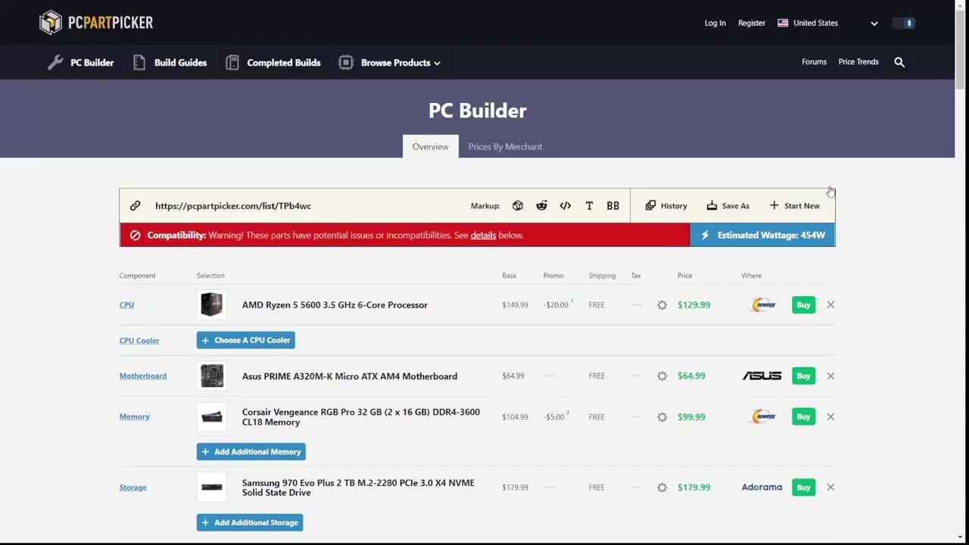
Task: Go to Build Guides
Action: 170,63
